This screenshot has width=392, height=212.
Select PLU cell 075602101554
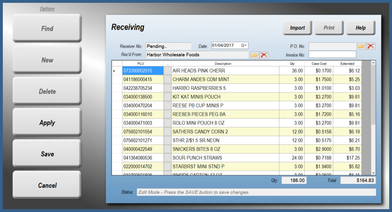pos(143,132)
